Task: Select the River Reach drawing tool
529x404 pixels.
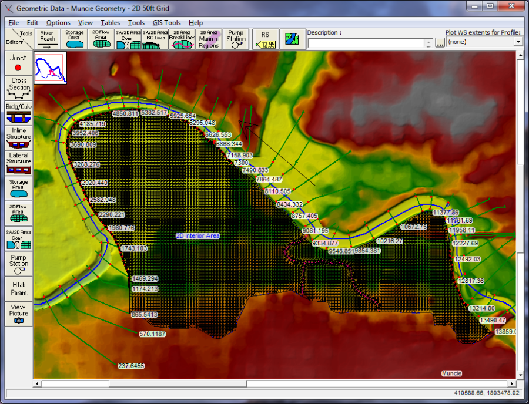Action: (x=48, y=39)
